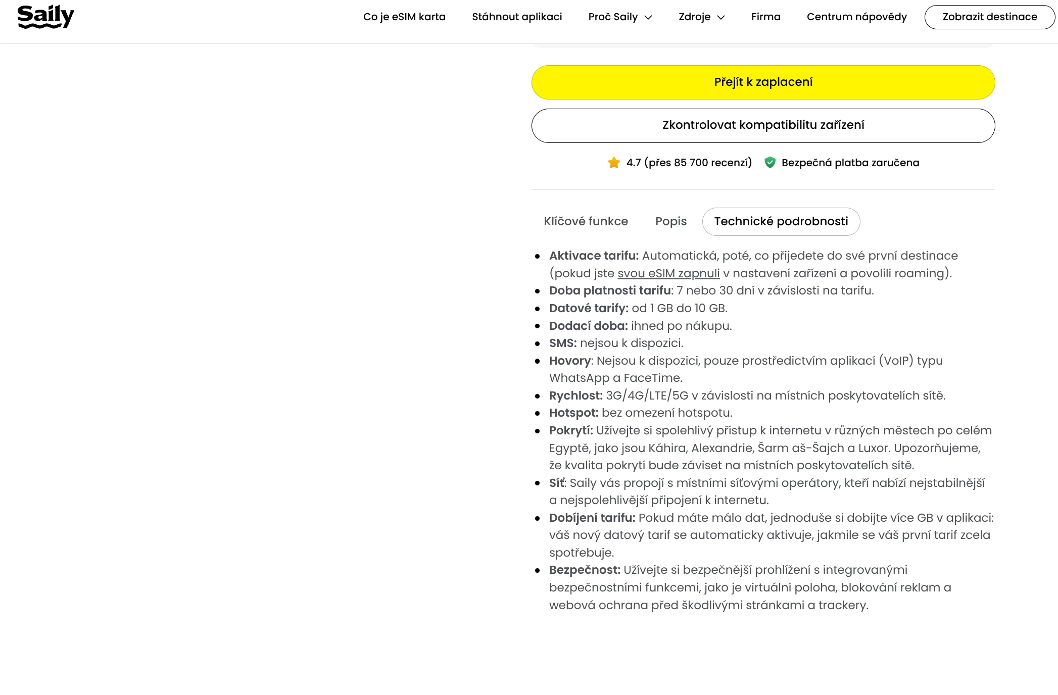Expand the Zdroje dropdown chevron

coord(721,17)
